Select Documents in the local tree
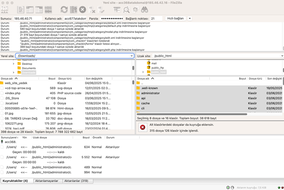The height and width of the screenshot is (190, 284). coord(29,68)
